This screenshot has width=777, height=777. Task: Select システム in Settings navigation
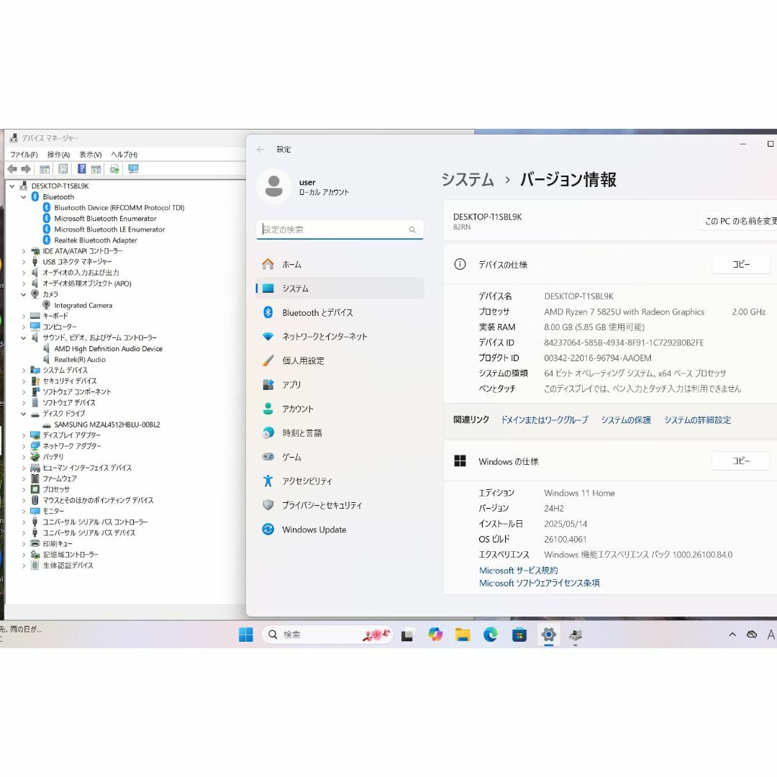[340, 288]
